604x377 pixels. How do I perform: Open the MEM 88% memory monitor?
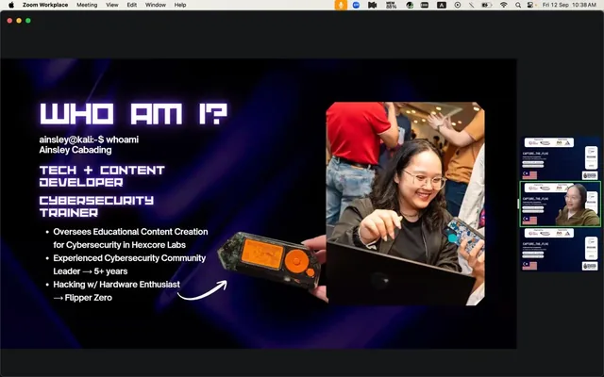391,5
